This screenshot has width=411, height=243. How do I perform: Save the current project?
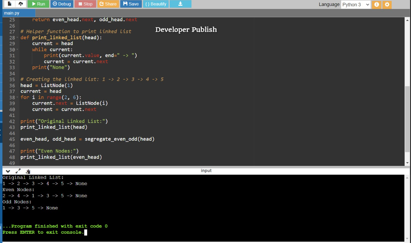[x=131, y=4]
